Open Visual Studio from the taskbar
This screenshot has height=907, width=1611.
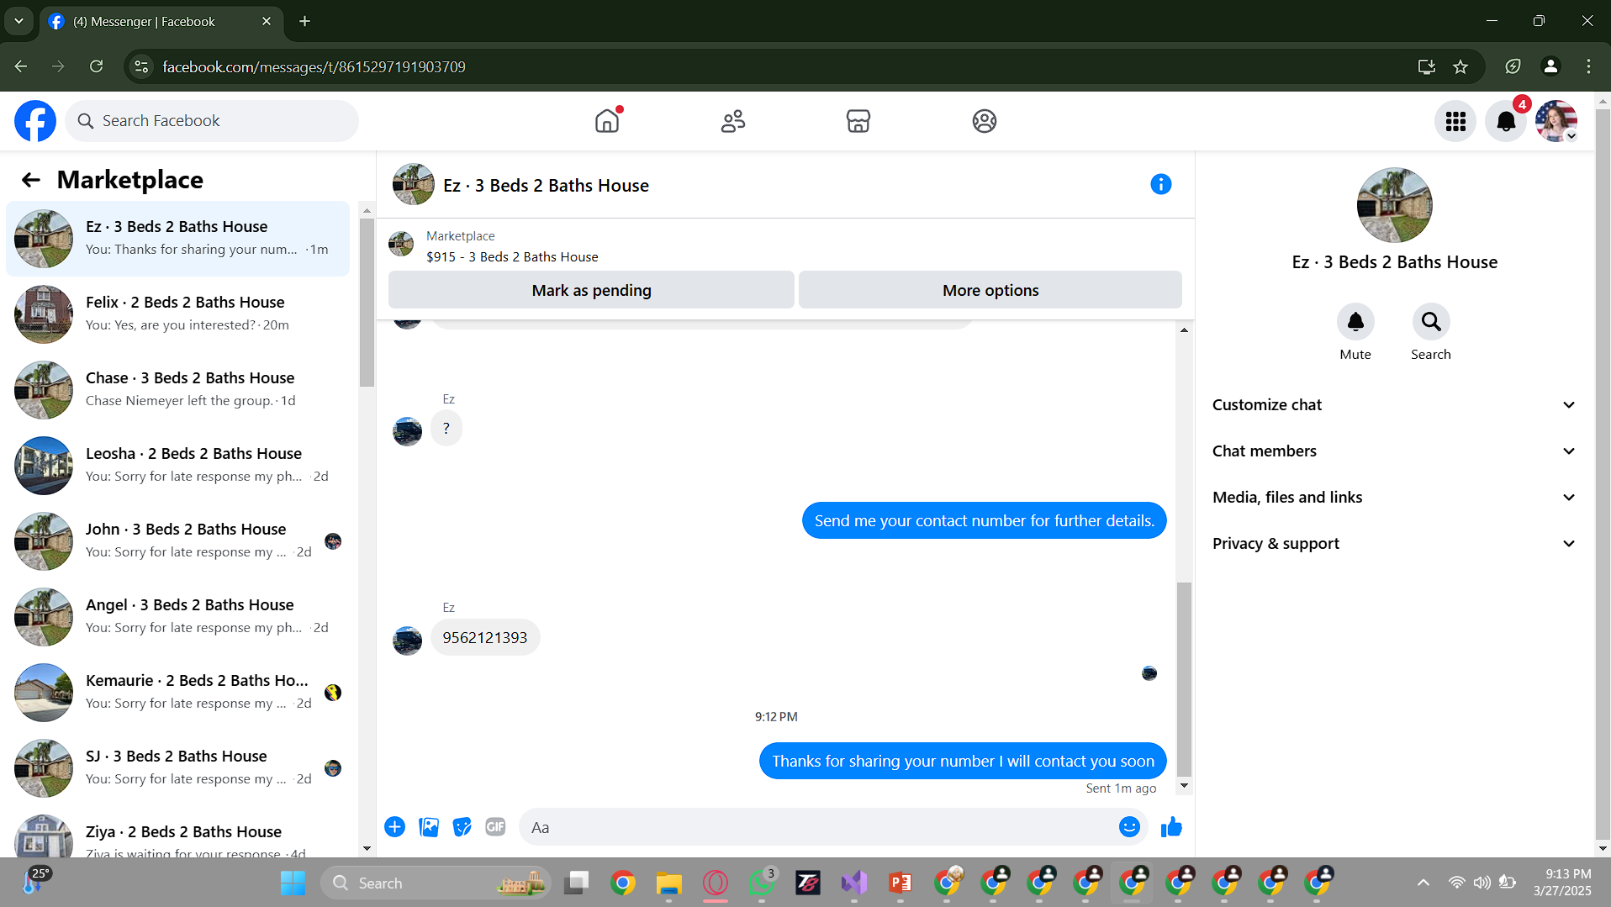(x=854, y=883)
